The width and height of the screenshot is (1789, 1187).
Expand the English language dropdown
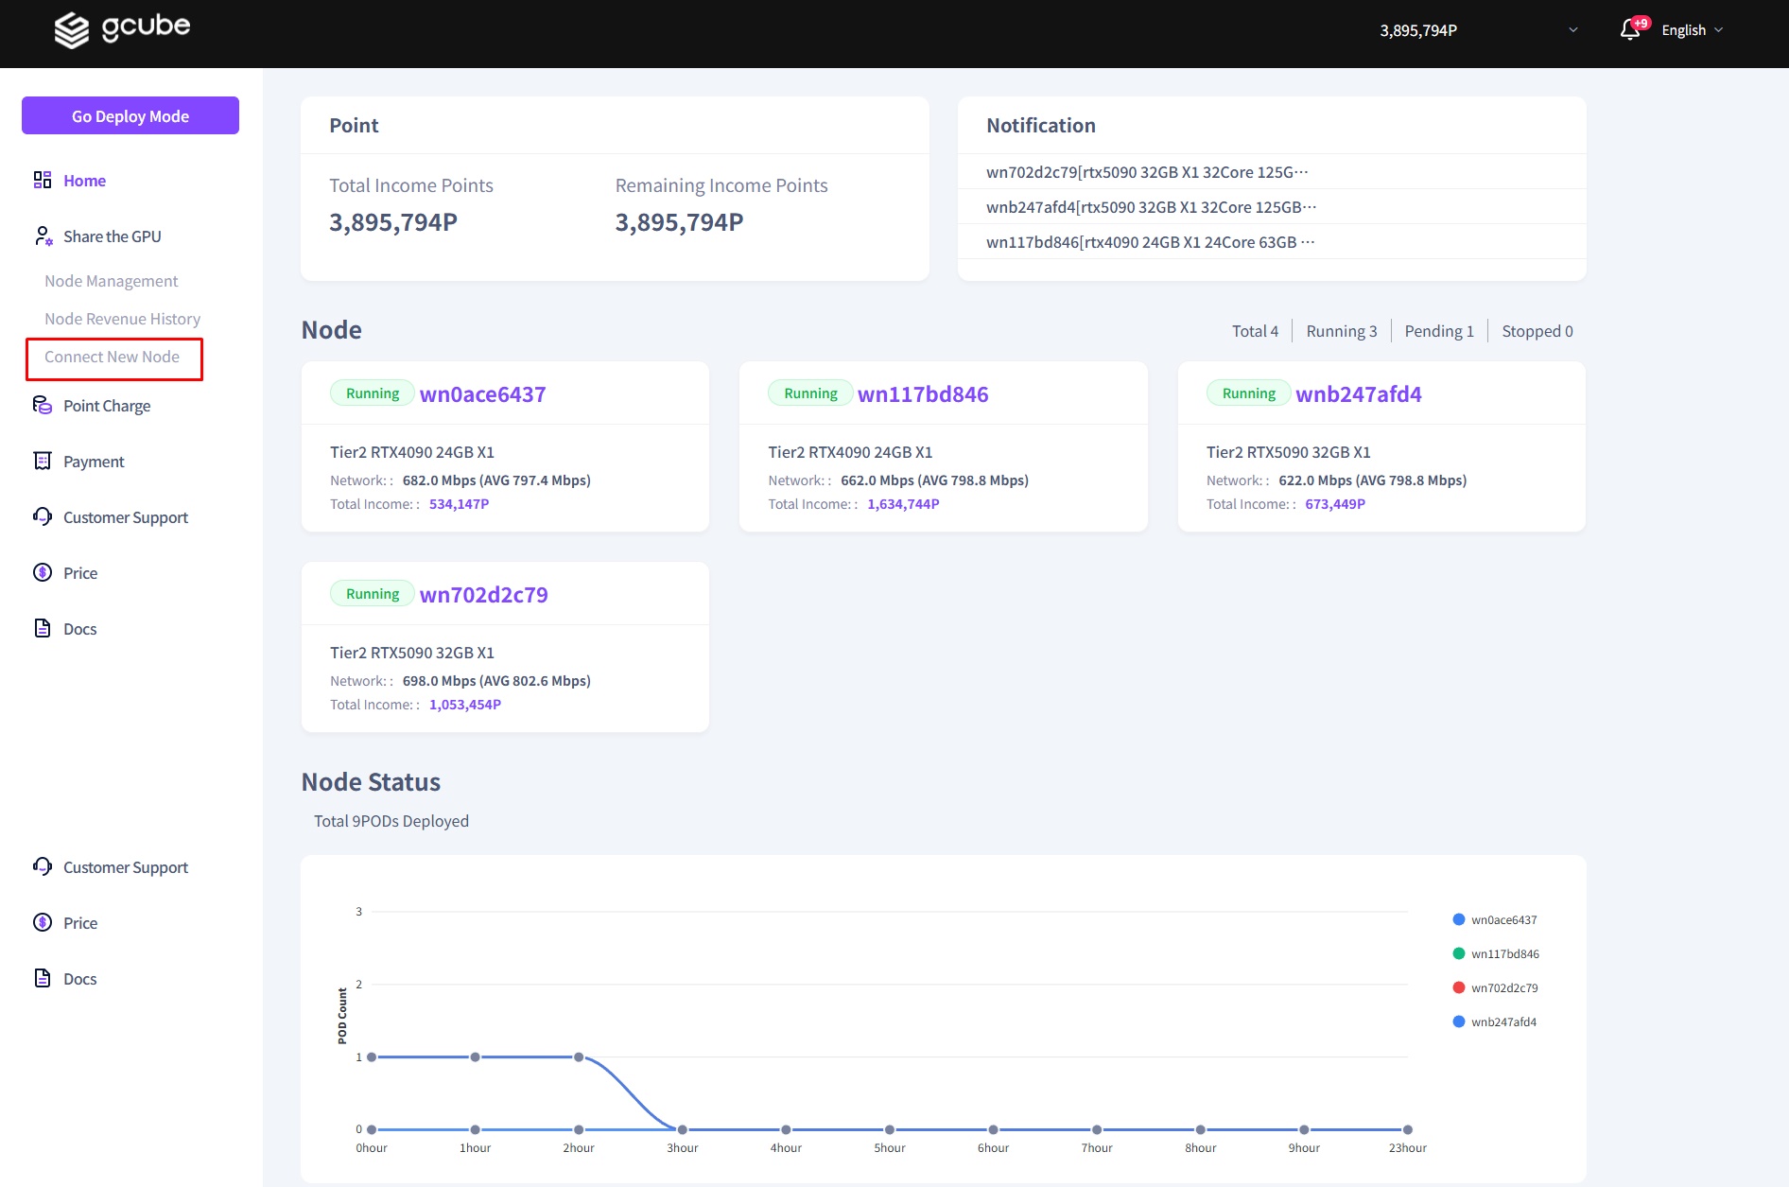[1692, 30]
